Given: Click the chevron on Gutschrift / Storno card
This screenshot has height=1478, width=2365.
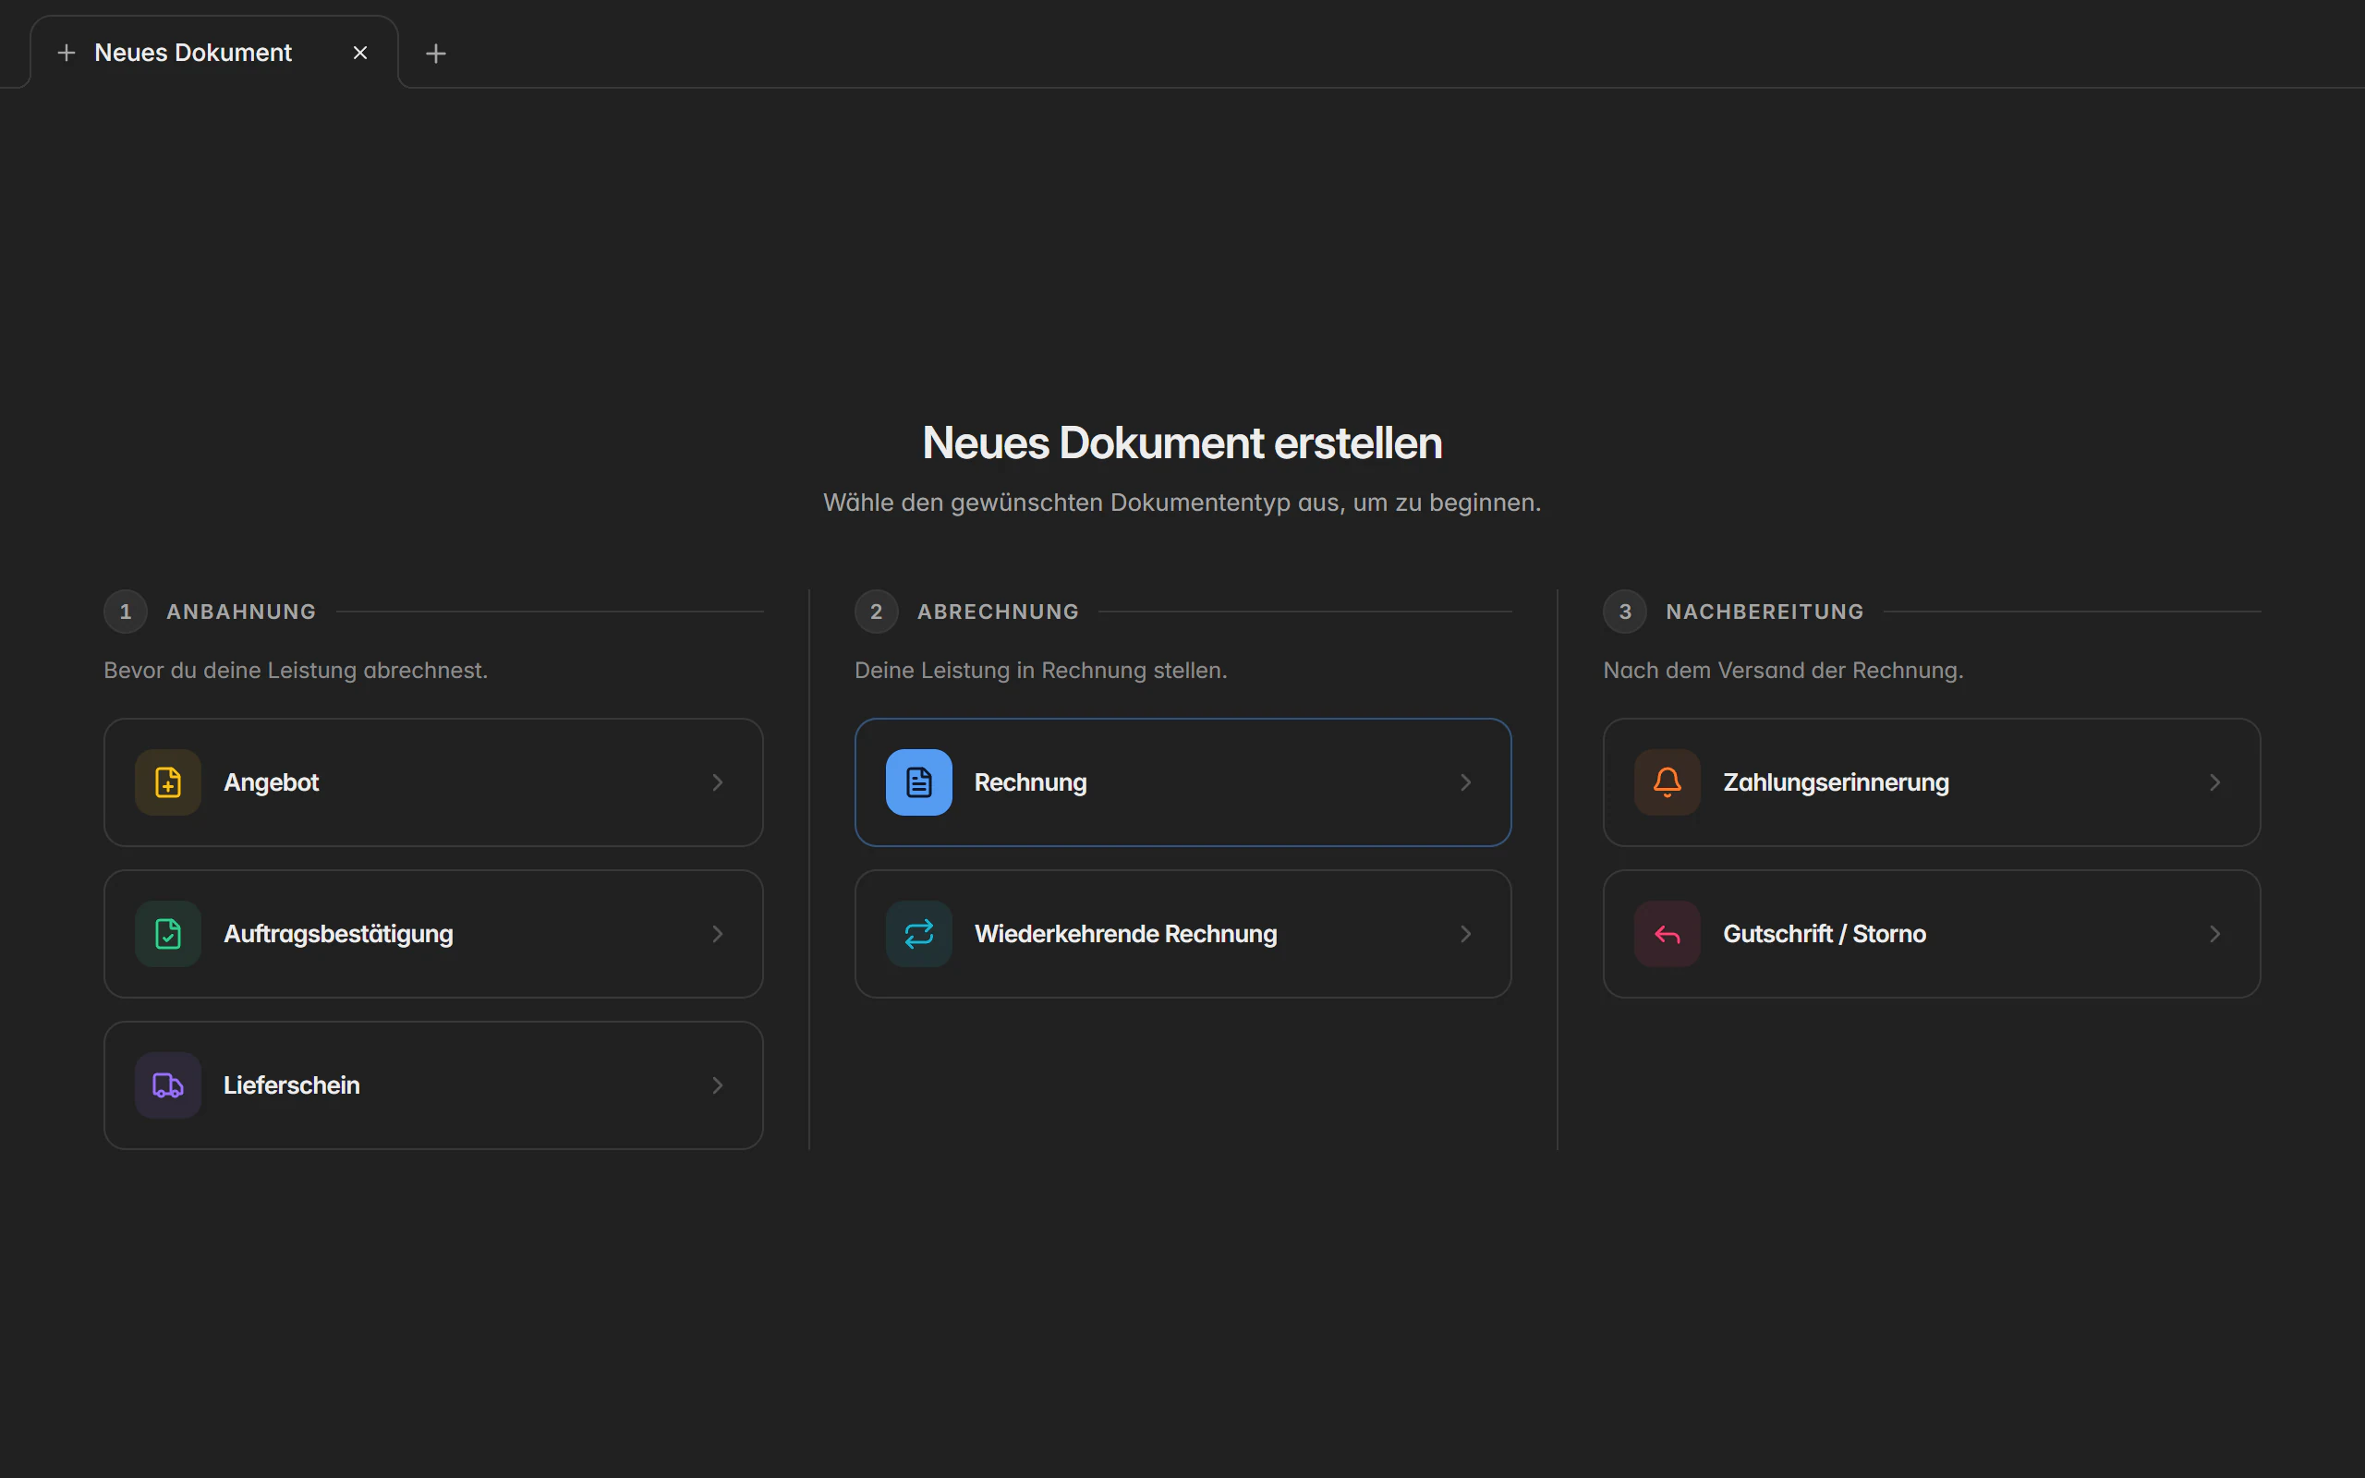Looking at the screenshot, I should (2214, 934).
